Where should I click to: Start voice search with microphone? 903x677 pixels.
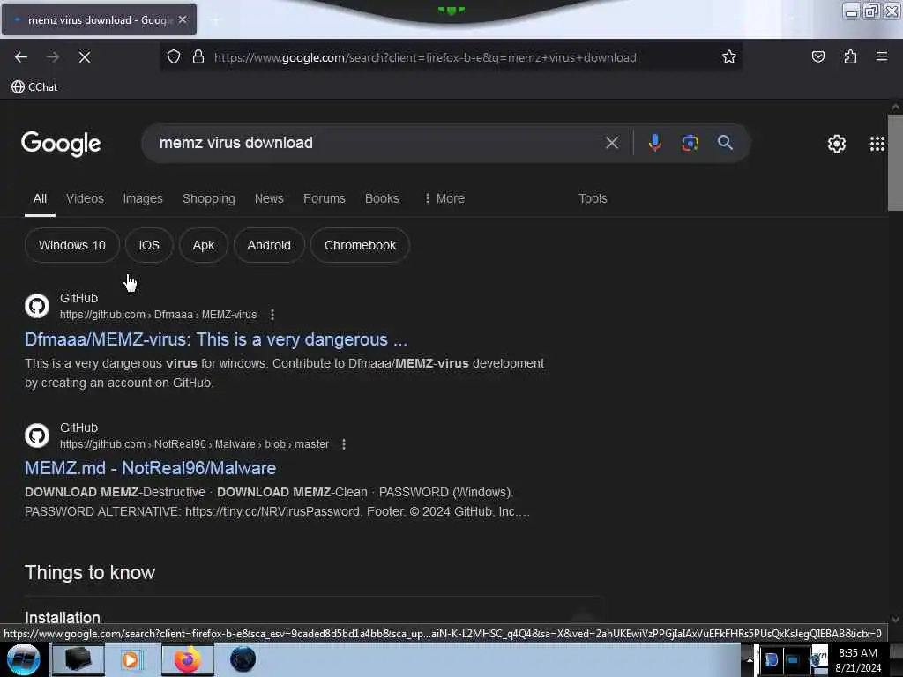pyautogui.click(x=655, y=143)
